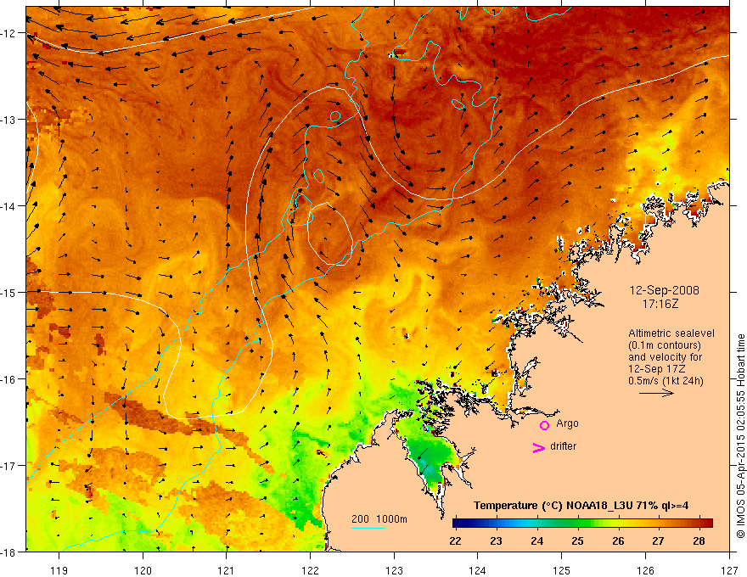Click latitude axis label -12
The height and width of the screenshot is (577, 747).
click(9, 33)
